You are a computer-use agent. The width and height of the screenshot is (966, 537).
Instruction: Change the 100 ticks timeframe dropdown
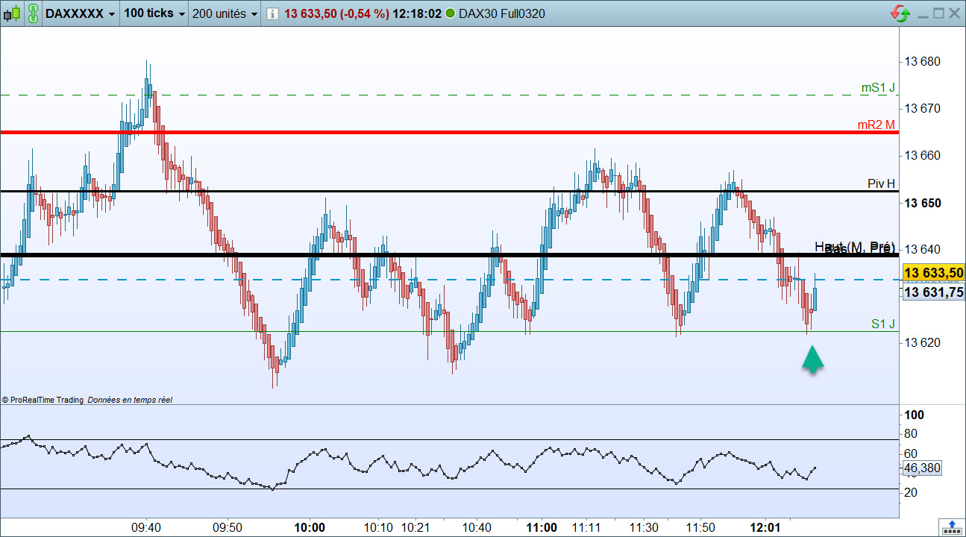154,13
